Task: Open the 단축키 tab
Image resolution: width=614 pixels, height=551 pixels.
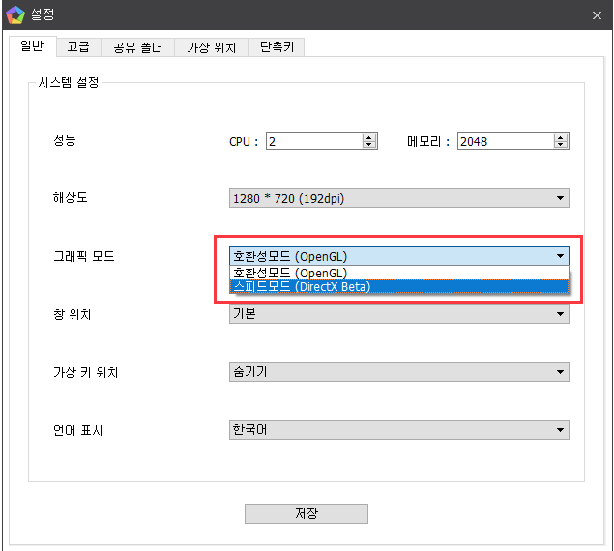Action: point(277,47)
